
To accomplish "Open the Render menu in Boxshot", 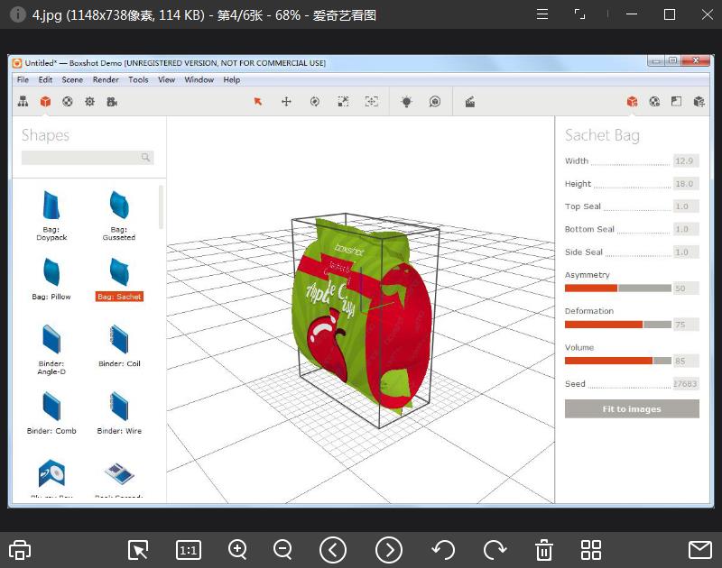I will coord(106,79).
